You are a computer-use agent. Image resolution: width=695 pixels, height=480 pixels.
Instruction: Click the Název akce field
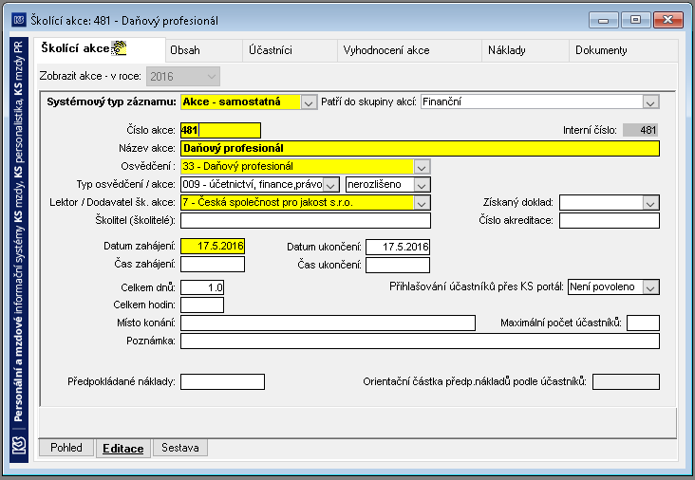click(x=420, y=148)
